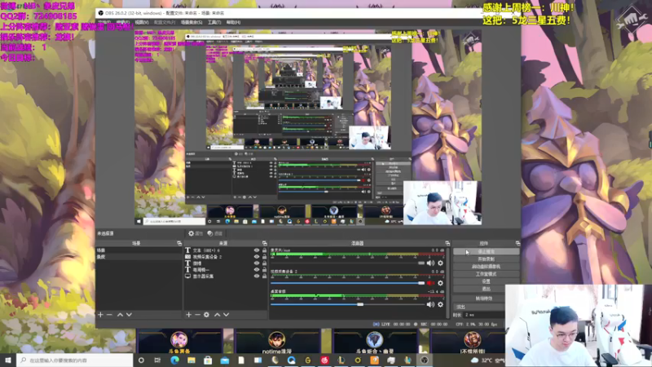Open gear settings for 桌面音频 channel
Screen dimensions: 652x367
(440, 304)
